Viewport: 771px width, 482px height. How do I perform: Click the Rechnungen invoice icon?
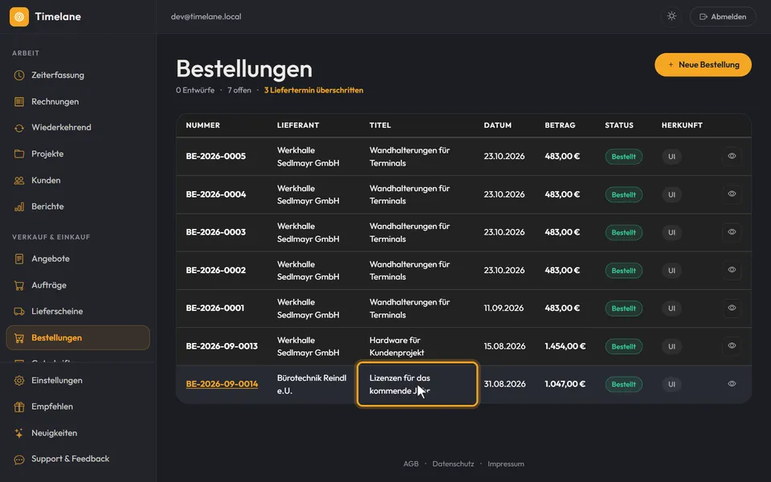[19, 102]
